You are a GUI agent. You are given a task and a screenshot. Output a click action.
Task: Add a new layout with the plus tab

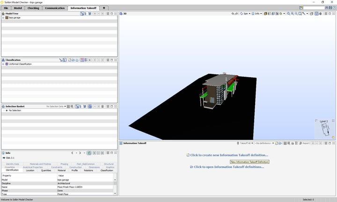point(104,8)
